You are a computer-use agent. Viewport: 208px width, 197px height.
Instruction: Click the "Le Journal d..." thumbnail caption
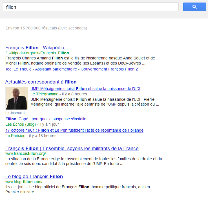pos(16,113)
